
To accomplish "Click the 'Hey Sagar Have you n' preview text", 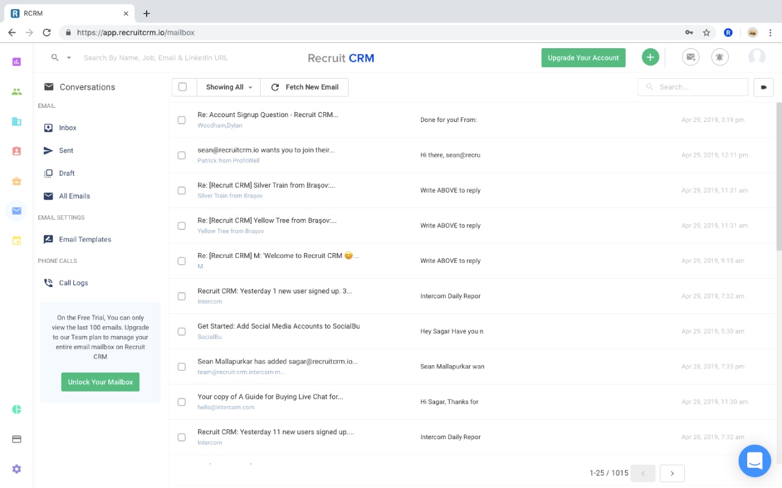I will point(451,332).
